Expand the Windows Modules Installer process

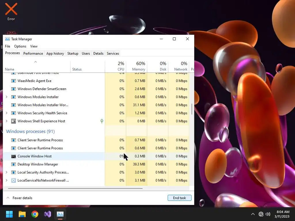point(7,97)
